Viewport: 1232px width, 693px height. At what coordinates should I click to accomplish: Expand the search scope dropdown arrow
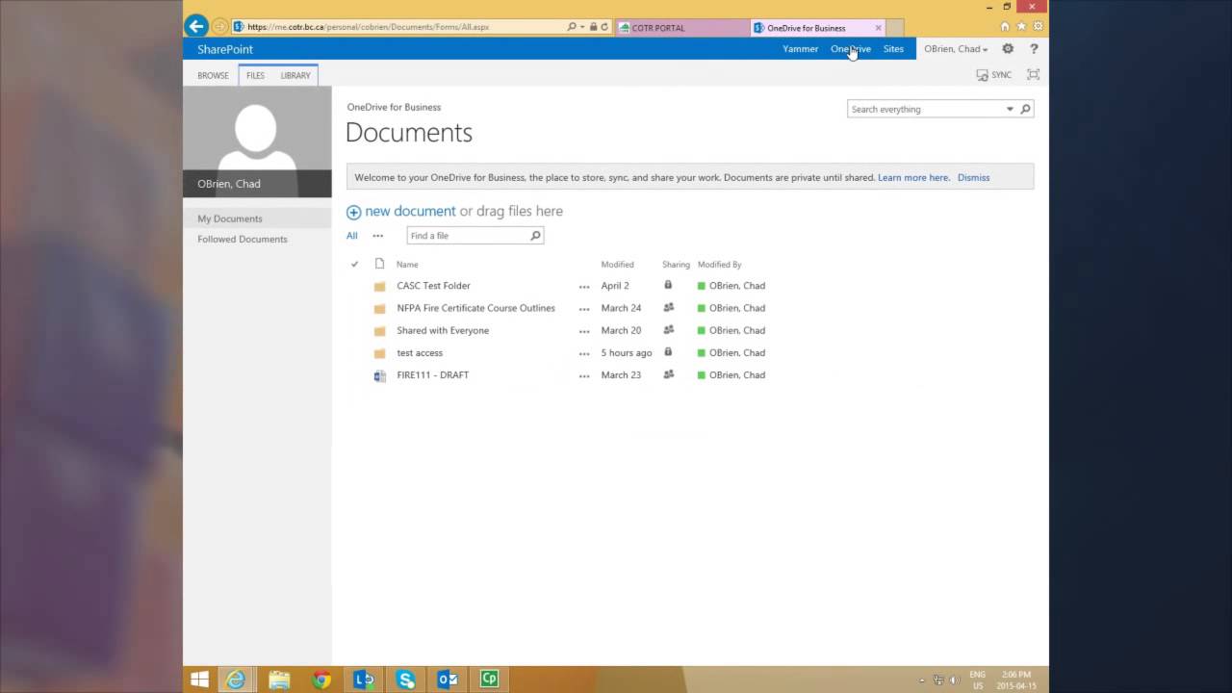tap(1010, 110)
